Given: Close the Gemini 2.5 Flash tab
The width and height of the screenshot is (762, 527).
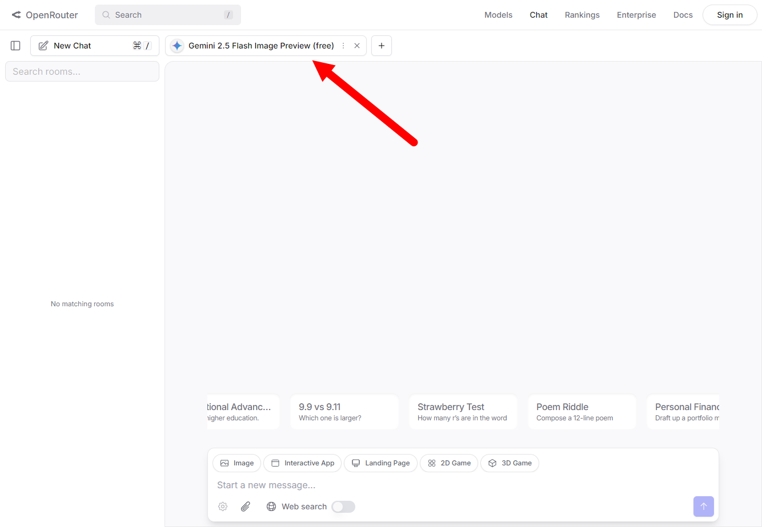Looking at the screenshot, I should (357, 46).
